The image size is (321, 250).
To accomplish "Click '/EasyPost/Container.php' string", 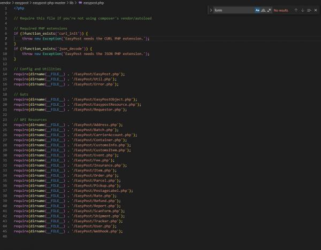I will coord(97,140).
